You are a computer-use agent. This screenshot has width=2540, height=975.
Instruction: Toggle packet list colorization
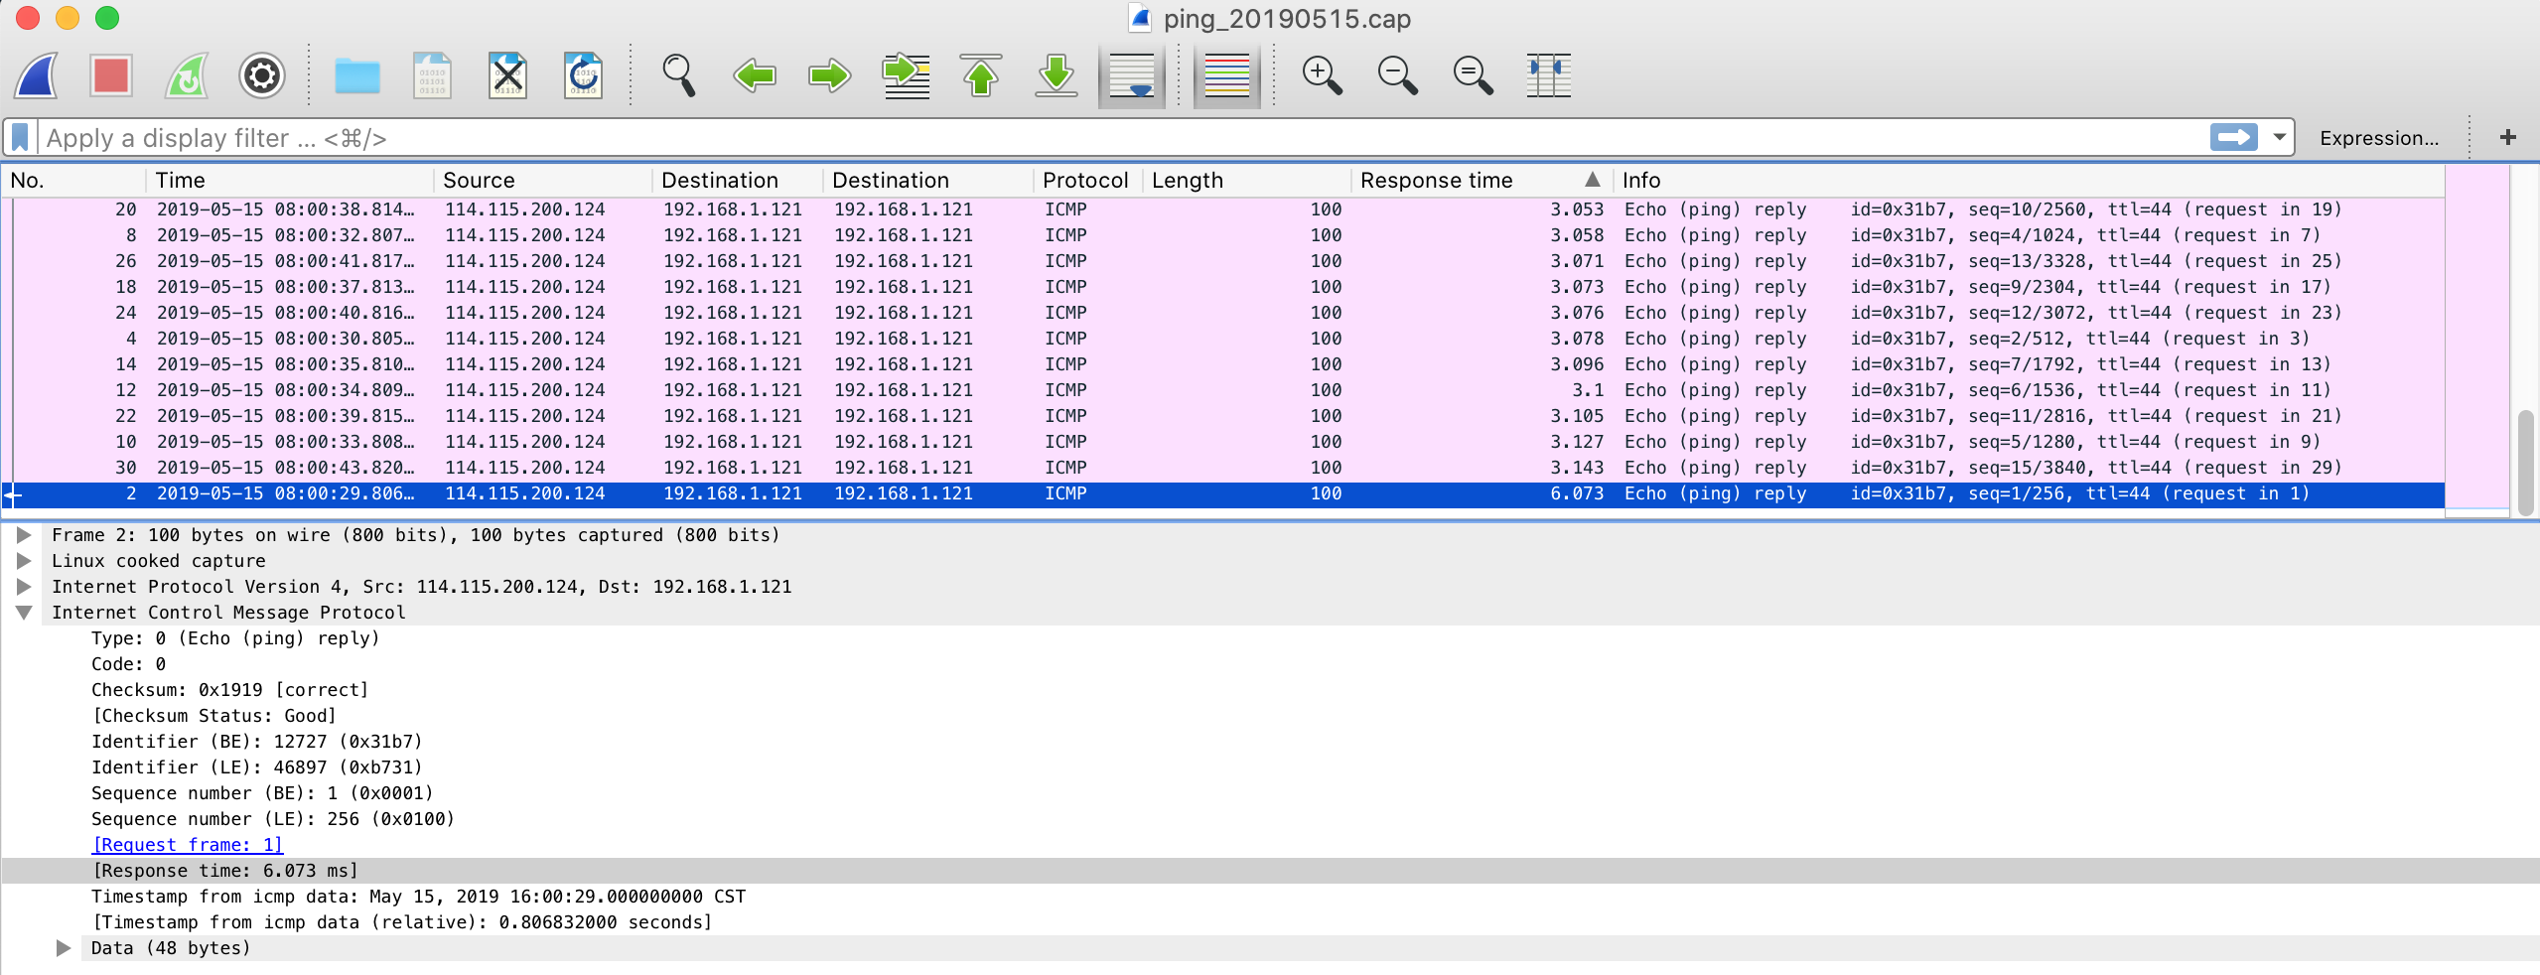tap(1224, 75)
